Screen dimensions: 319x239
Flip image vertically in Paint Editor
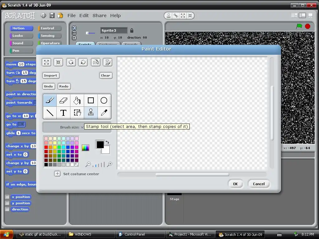coord(107,62)
